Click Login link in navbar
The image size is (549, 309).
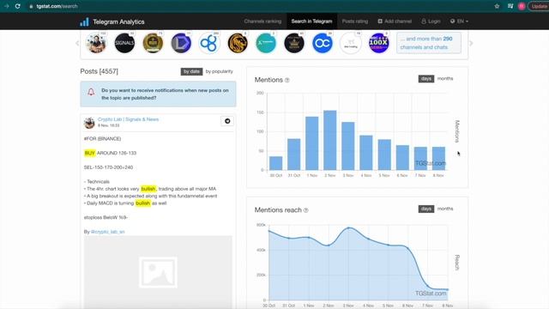pos(431,21)
